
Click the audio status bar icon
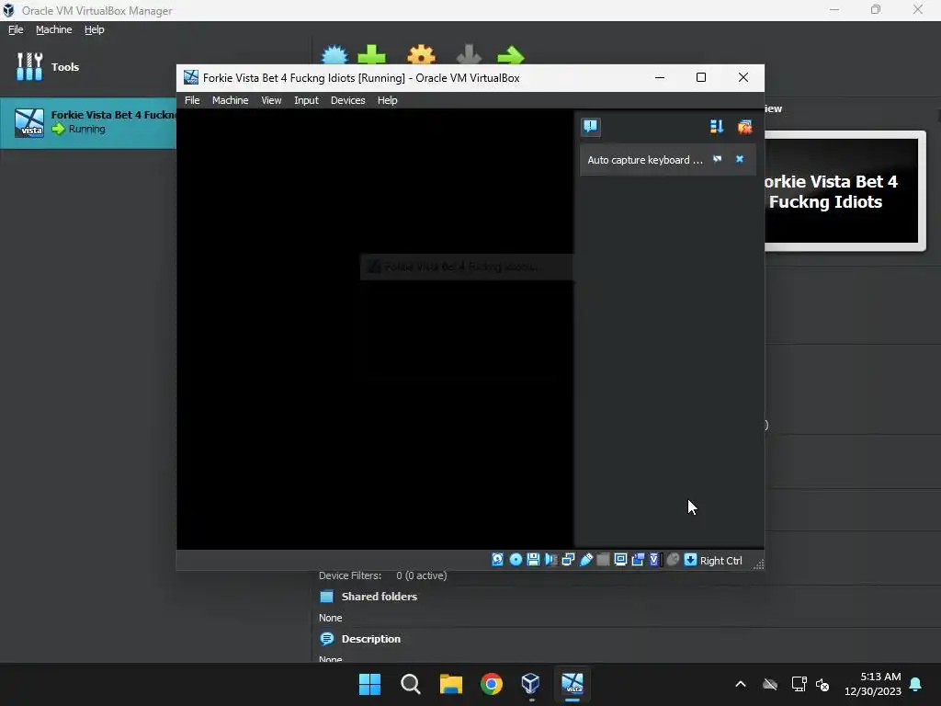550,560
